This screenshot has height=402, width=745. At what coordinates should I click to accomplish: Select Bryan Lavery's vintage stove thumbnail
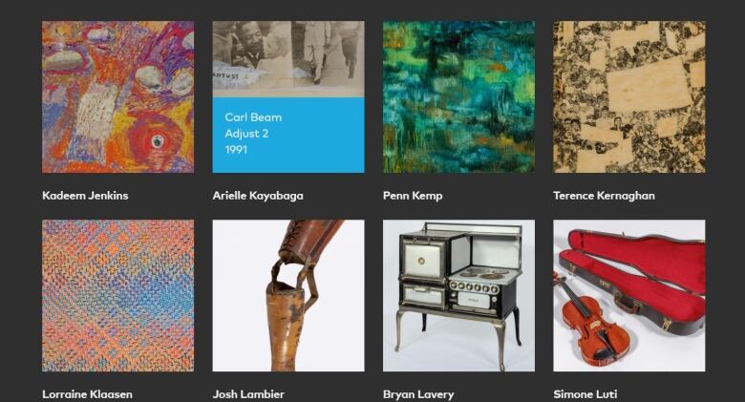pos(458,295)
